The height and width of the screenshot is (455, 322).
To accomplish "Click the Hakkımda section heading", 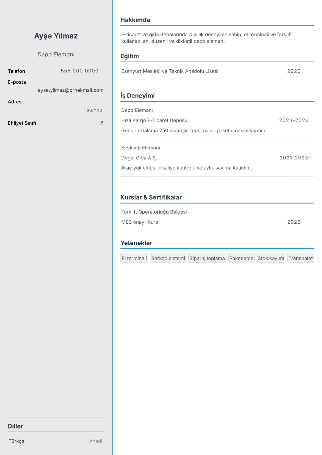I will pyautogui.click(x=135, y=20).
